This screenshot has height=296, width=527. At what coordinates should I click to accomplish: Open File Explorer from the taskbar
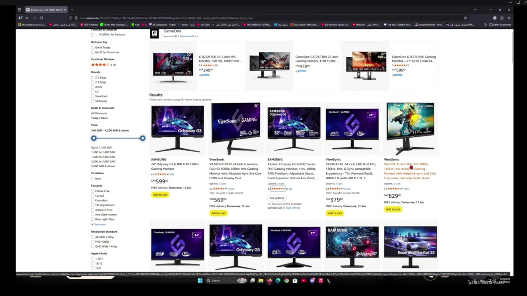coord(261,281)
